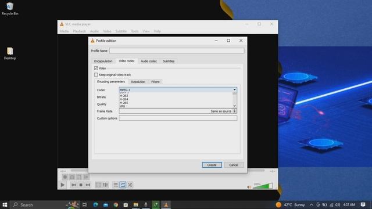The height and width of the screenshot is (209, 372).
Task: Open the Mail app on taskbar
Action: tap(106, 205)
